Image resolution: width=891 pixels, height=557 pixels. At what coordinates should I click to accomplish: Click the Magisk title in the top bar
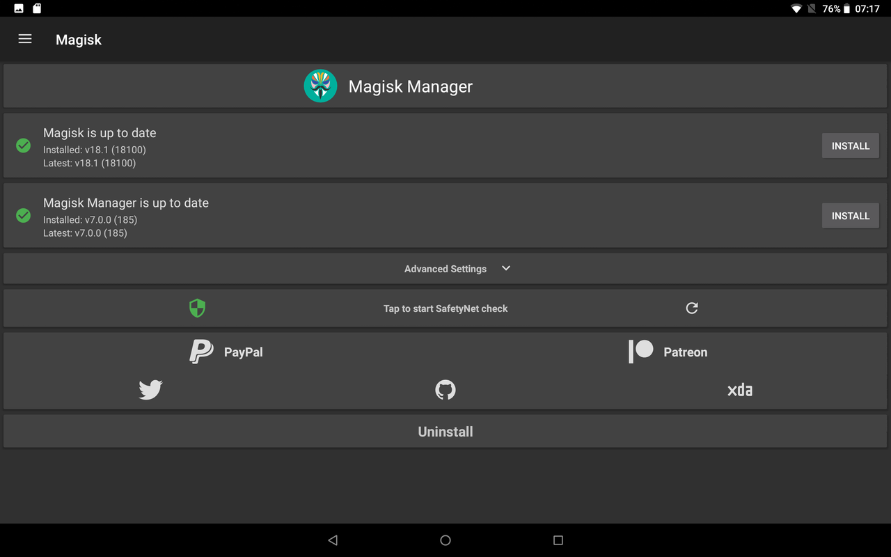[x=78, y=40]
